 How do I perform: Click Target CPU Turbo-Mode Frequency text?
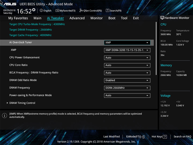point(37,24)
